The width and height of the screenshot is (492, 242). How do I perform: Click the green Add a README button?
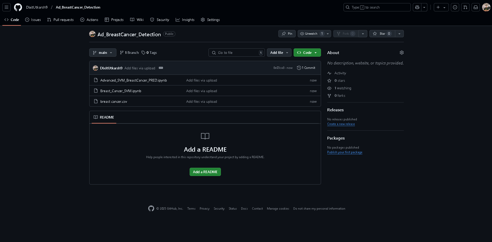205,172
